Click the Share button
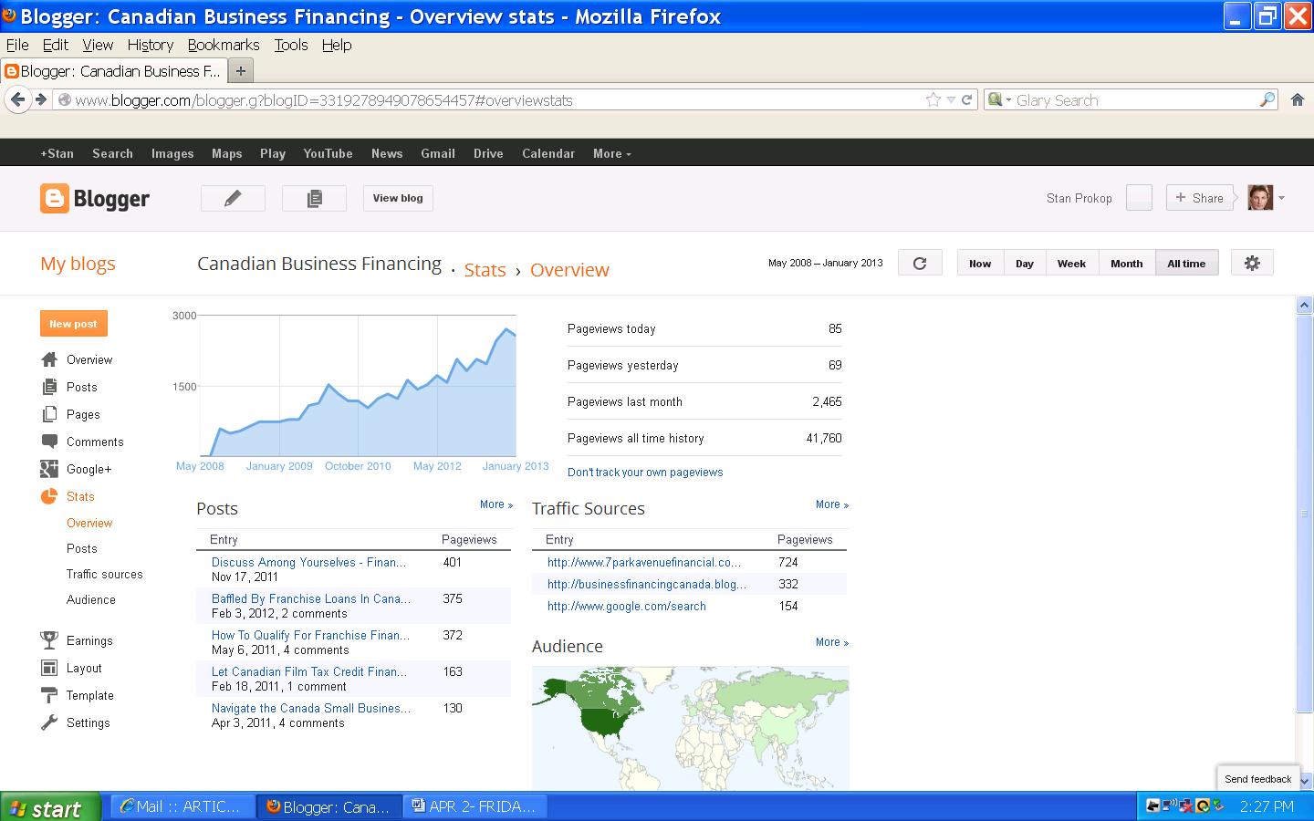Screen dimensions: 1314x821 1199,198
